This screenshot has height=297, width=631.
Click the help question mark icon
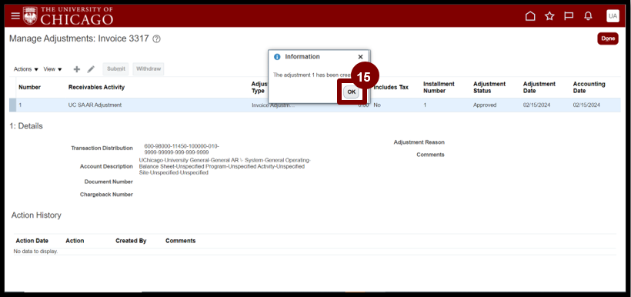click(157, 39)
